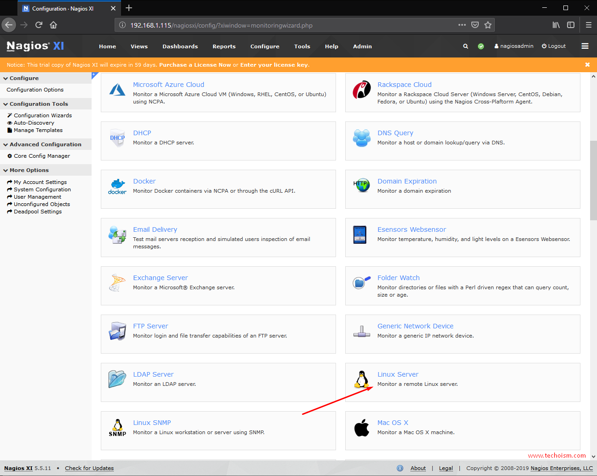This screenshot has height=476, width=597.
Task: Open the Admin menu
Action: pyautogui.click(x=362, y=46)
